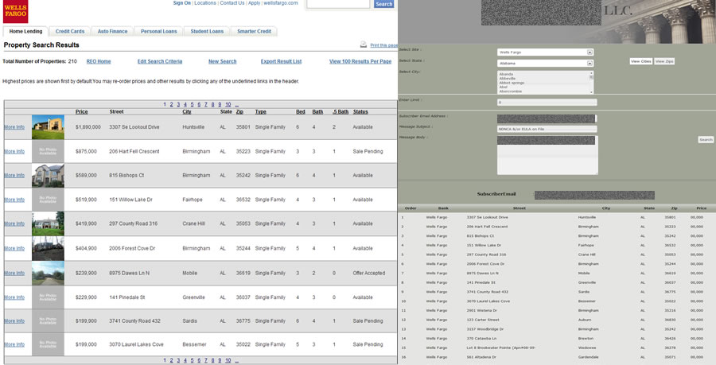Screen dimensions: 716x365
Task: Sort results by the Price column header
Action: (x=82, y=112)
